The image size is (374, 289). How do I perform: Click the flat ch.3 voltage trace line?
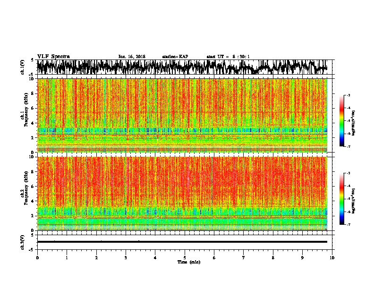pos(182,242)
